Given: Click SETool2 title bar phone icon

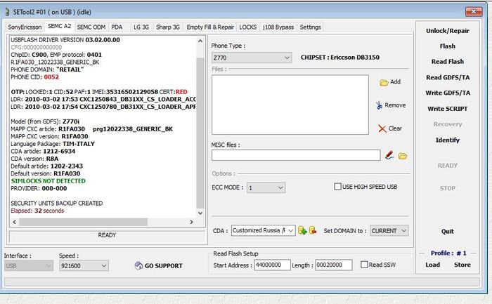Looking at the screenshot, I should tap(8, 12).
